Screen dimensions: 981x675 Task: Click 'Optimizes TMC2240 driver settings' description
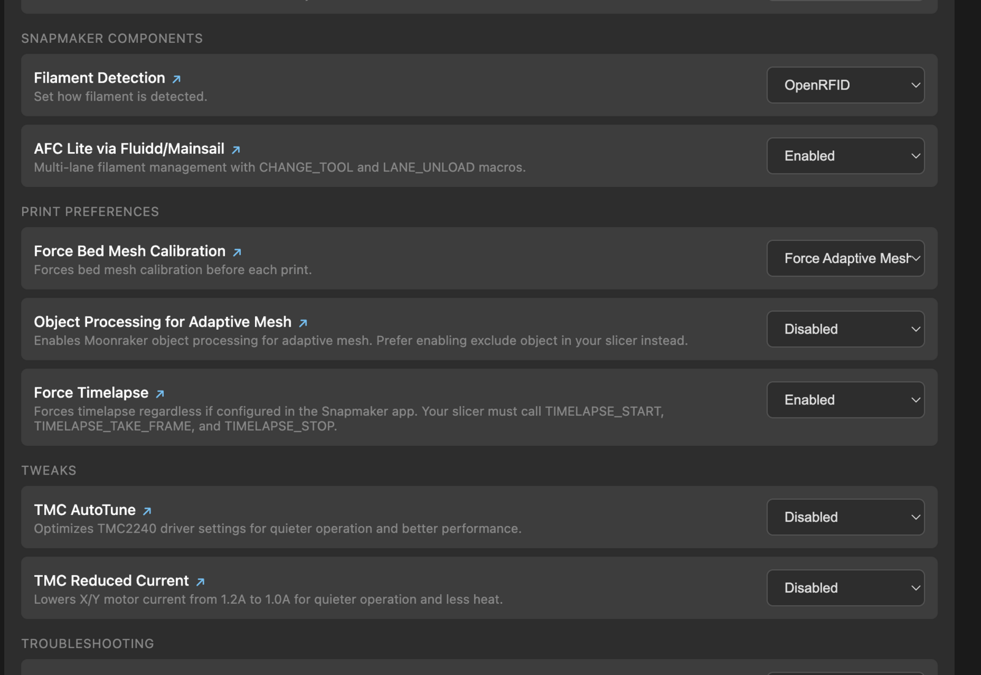278,528
